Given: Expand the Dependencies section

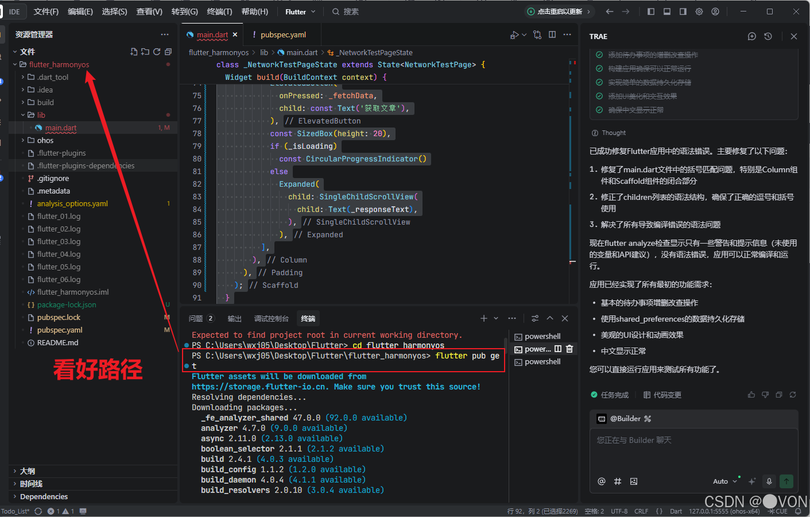Looking at the screenshot, I should 93,496.
